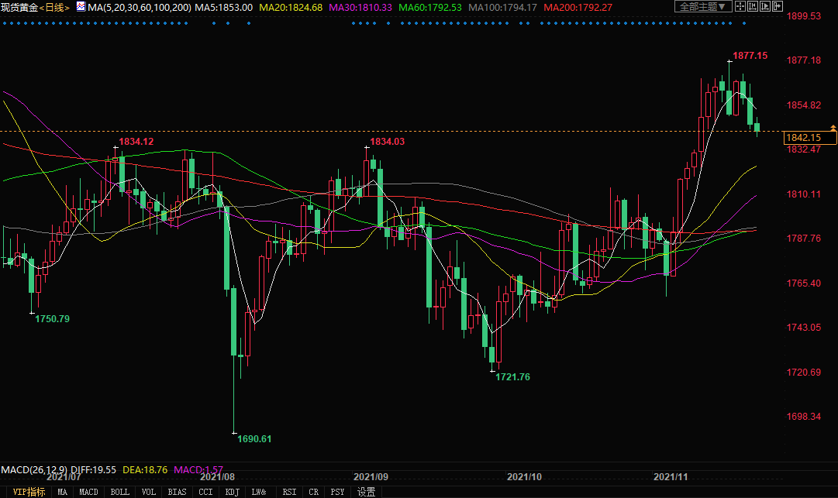Click the 1877.15 high price marker
The image size is (838, 498).
click(x=750, y=56)
